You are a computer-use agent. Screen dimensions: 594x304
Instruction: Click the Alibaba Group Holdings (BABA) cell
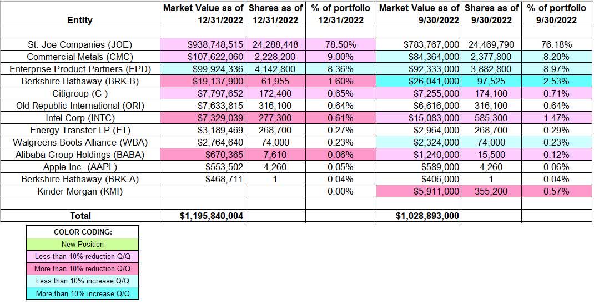pos(80,155)
